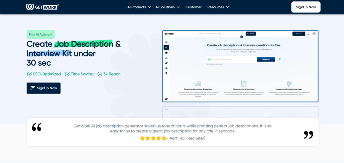
Task: Expand the Resources chevron arrow
Action: (x=227, y=7)
